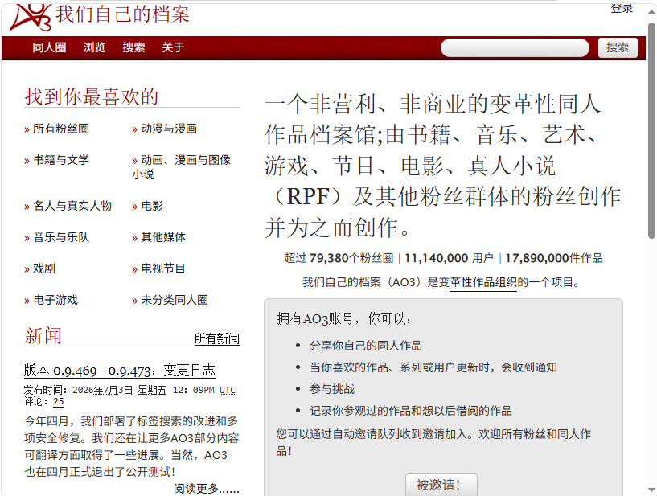
Task: Open 音乐与乐队 category
Action: coord(61,237)
